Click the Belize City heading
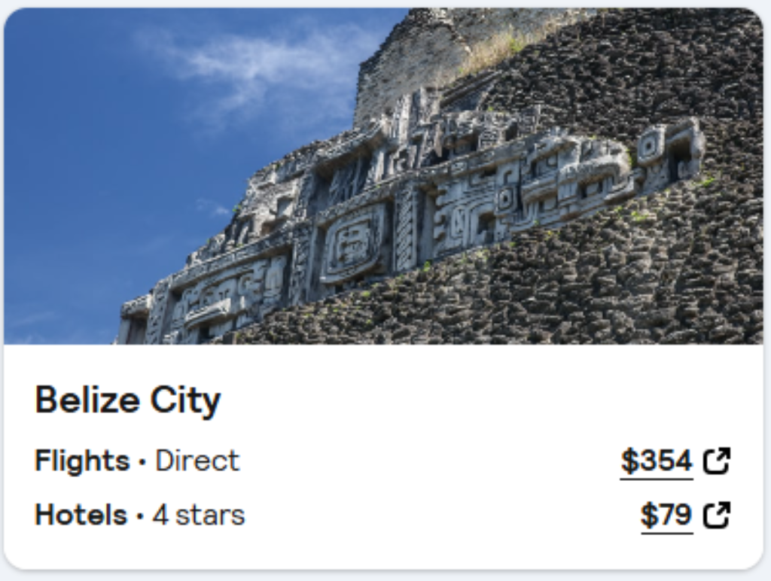The width and height of the screenshot is (771, 581). click(x=127, y=400)
